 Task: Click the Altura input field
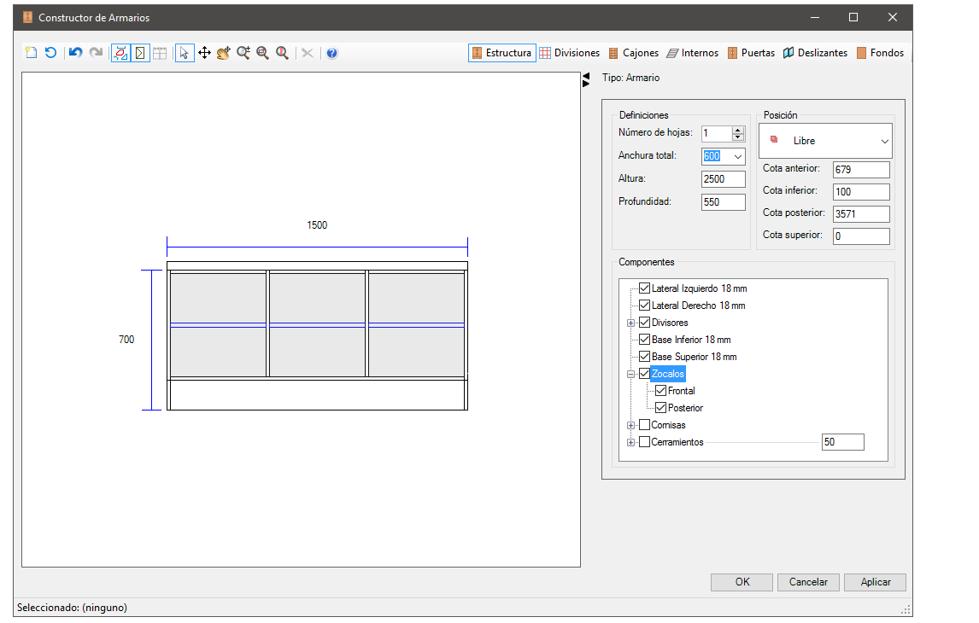tap(723, 179)
